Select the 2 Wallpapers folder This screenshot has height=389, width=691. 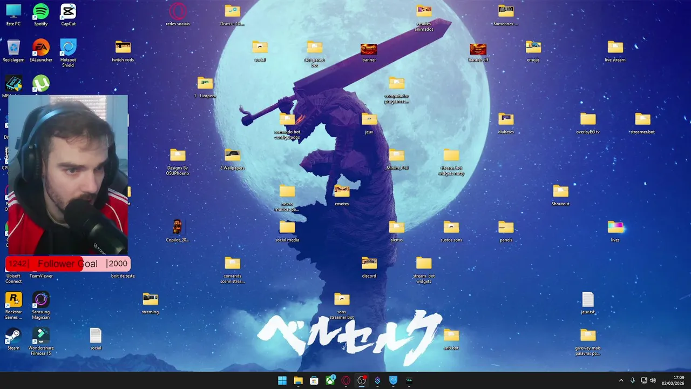(x=232, y=159)
